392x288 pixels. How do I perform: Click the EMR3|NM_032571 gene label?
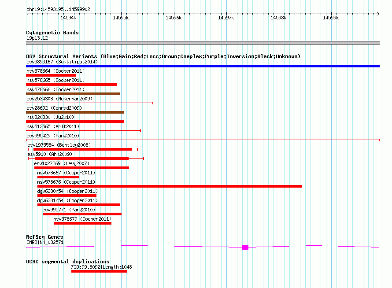coord(45,242)
